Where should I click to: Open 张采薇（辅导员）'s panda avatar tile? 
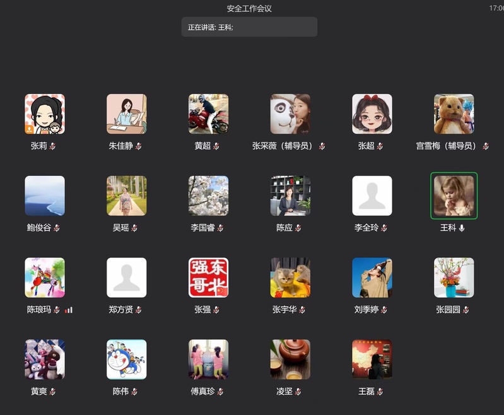(x=290, y=114)
